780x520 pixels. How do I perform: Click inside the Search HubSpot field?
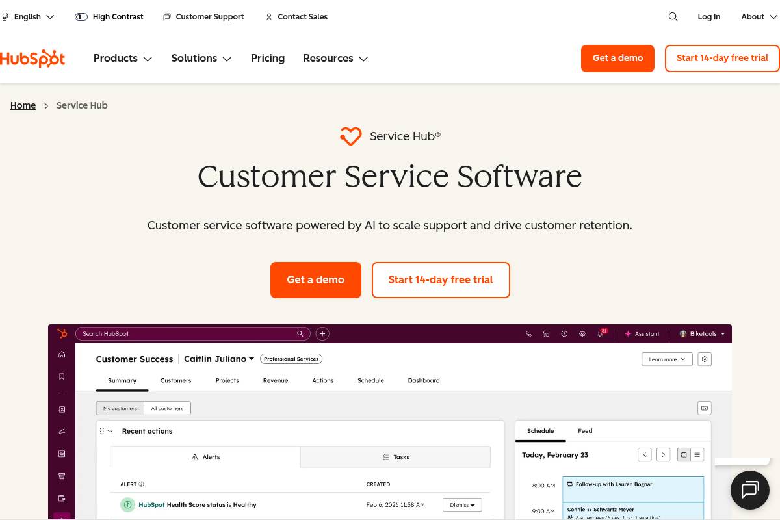click(193, 334)
